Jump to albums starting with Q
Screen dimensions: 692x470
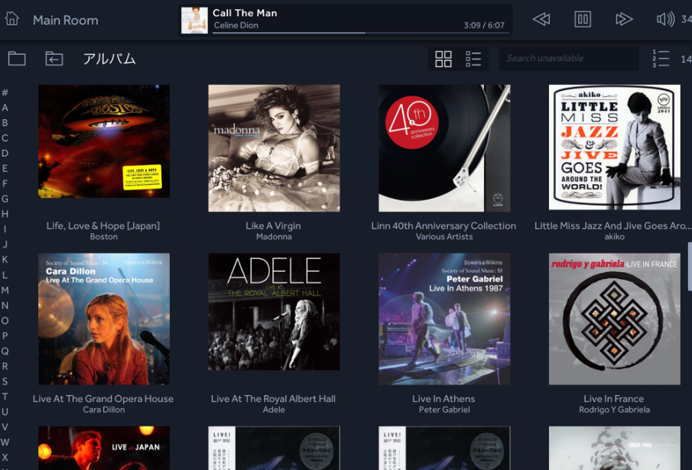point(5,351)
